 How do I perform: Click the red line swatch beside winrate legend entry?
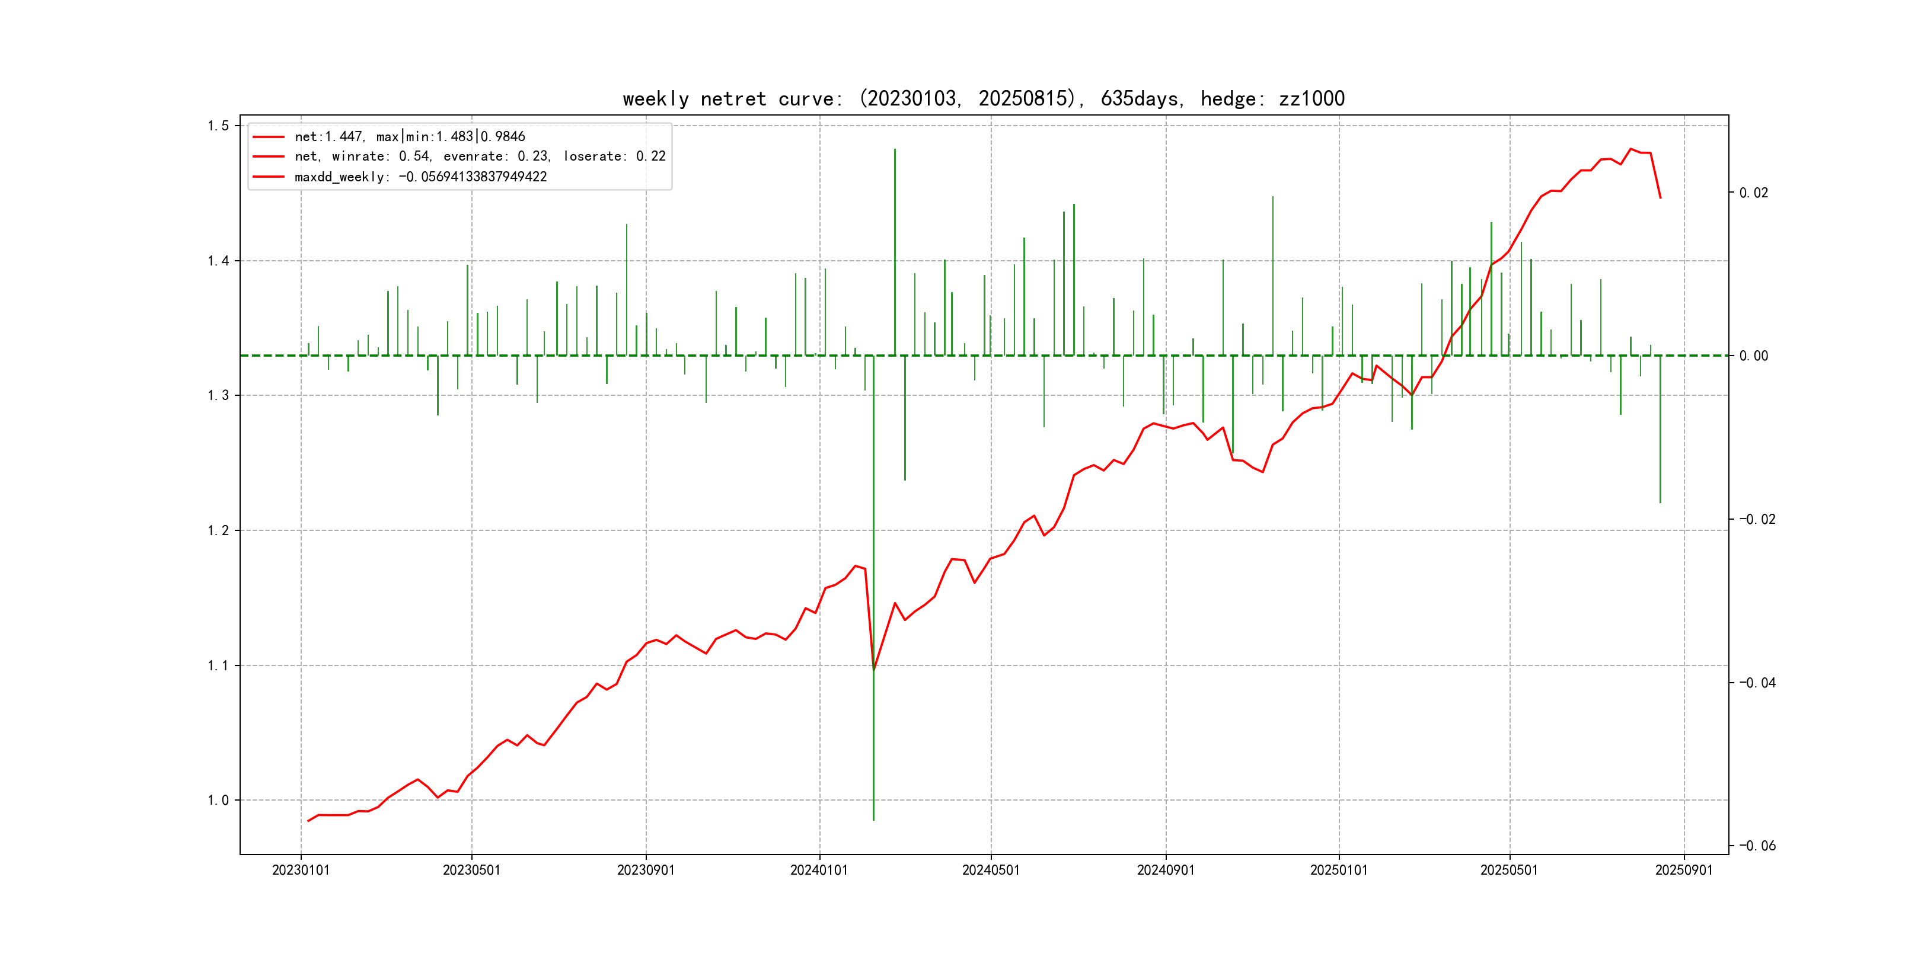click(269, 156)
